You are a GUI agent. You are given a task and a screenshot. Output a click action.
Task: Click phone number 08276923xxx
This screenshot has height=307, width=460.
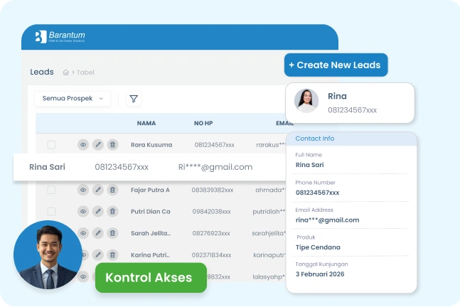[x=211, y=233]
